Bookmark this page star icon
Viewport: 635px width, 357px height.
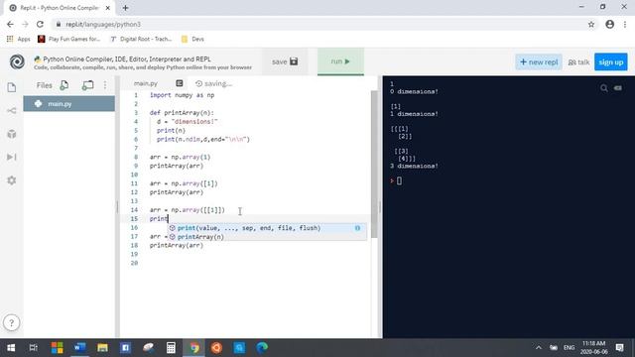click(591, 24)
